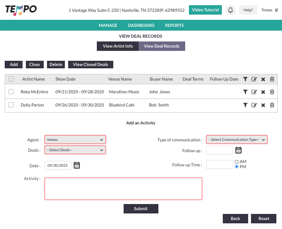The height and width of the screenshot is (229, 282).
Task: Click the trash icon in table header
Action: click(272, 79)
